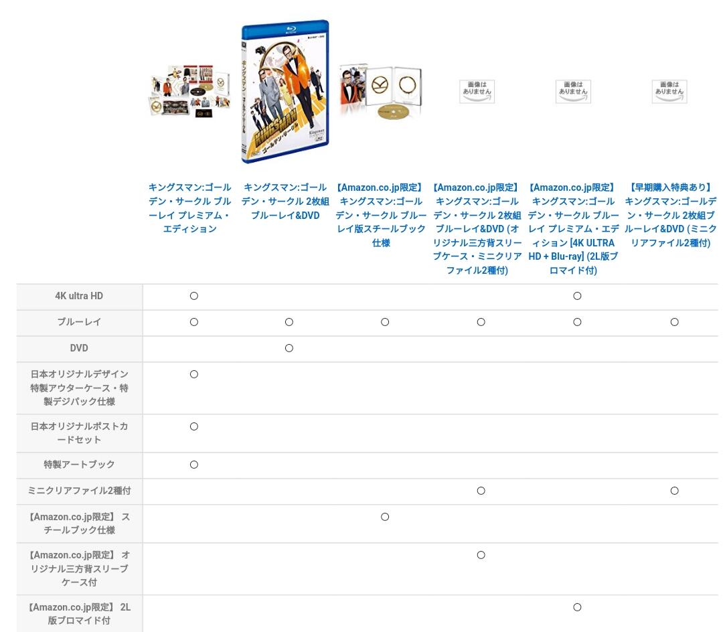
Task: Select the ブルーレイ row label
Action: pyautogui.click(x=79, y=322)
